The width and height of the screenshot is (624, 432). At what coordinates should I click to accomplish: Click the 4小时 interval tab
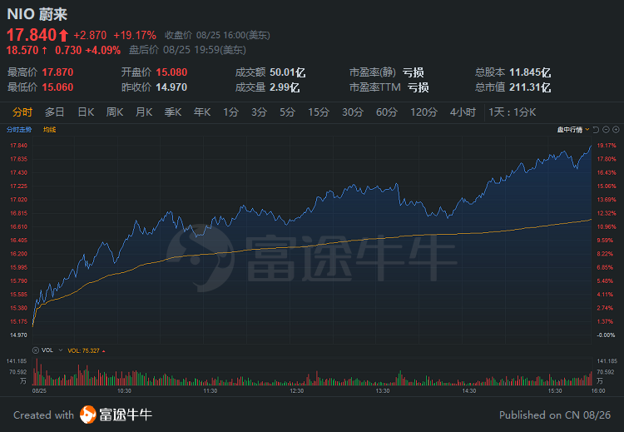click(463, 112)
